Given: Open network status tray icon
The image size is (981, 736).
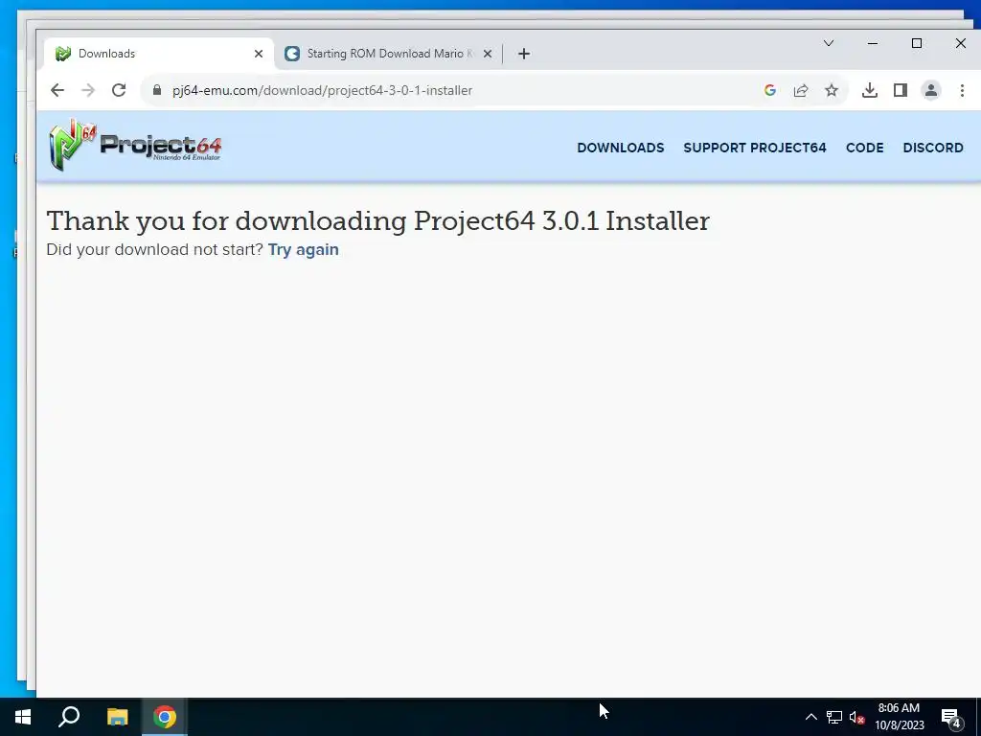Looking at the screenshot, I should pyautogui.click(x=834, y=717).
